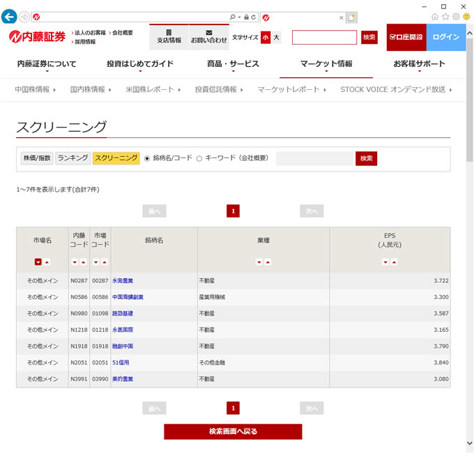Close the current browser tab
The image size is (474, 453).
point(341,18)
